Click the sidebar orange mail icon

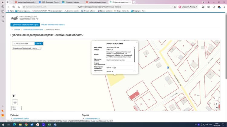tap(3, 115)
